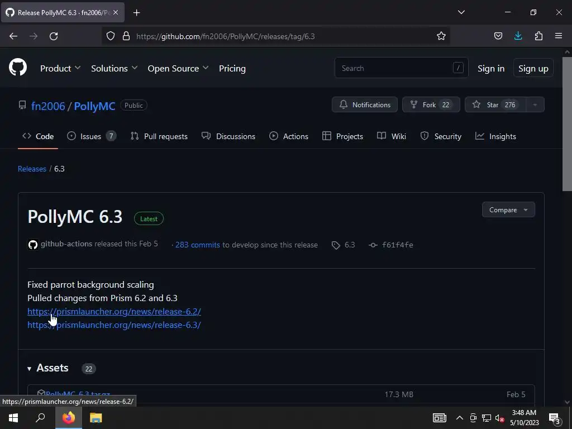Click the 17.3 MB file size
Image resolution: width=572 pixels, height=429 pixels.
[399, 394]
